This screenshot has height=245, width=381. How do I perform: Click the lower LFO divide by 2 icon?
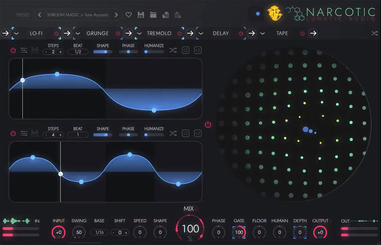[185, 133]
